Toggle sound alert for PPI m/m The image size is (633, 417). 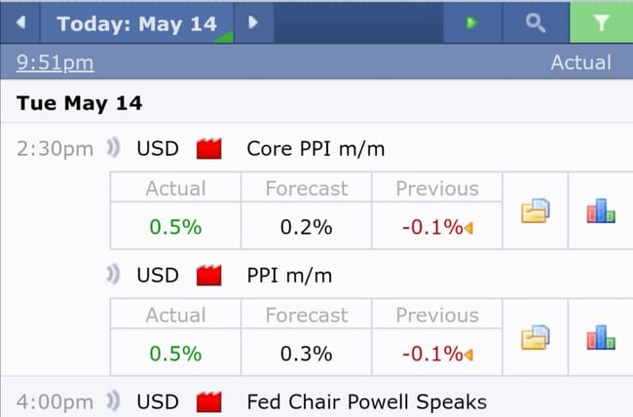(x=113, y=275)
